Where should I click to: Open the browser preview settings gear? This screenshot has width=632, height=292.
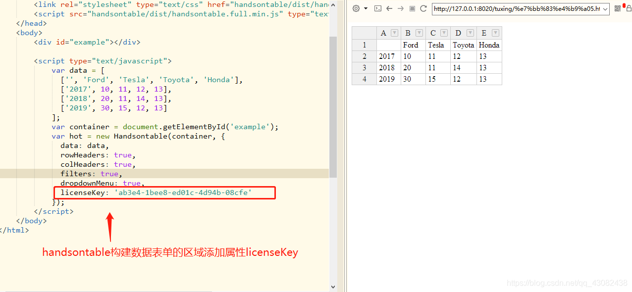click(x=356, y=8)
